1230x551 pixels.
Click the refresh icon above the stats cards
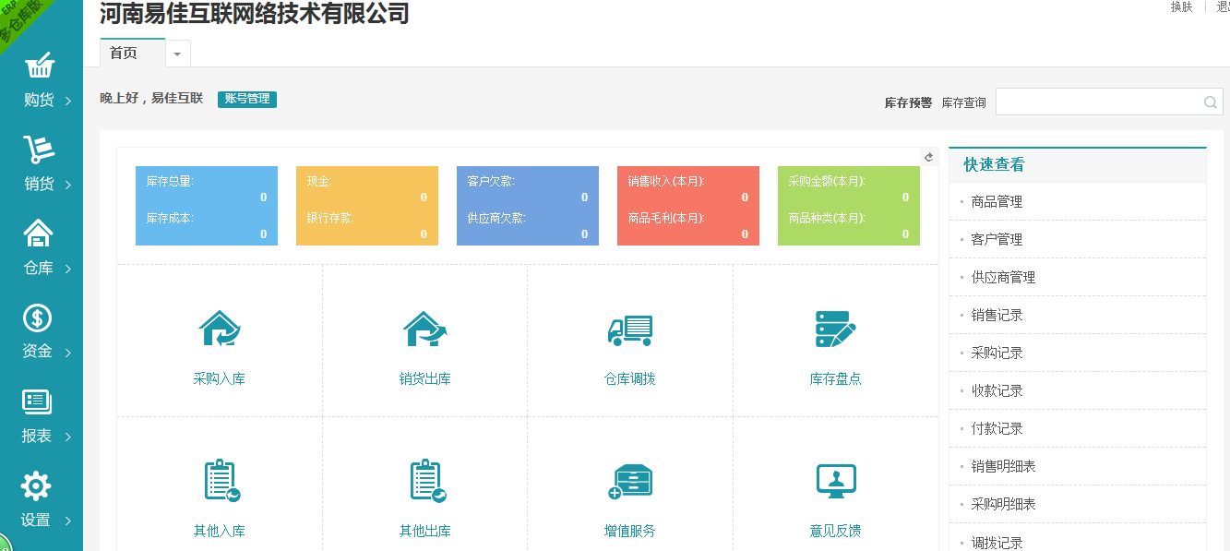tap(929, 158)
